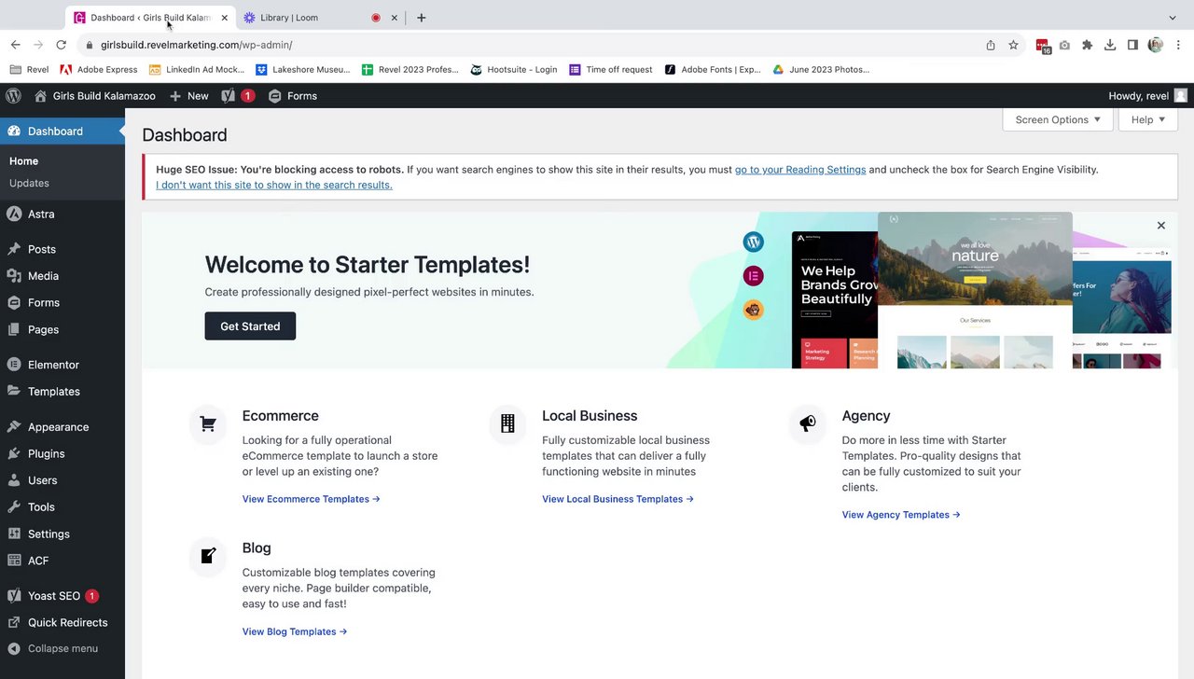Click the Posts pin icon

pyautogui.click(x=14, y=249)
